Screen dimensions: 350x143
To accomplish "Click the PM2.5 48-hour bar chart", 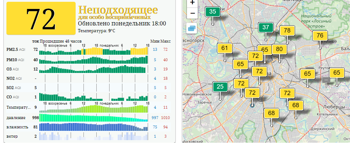I will (93, 51).
